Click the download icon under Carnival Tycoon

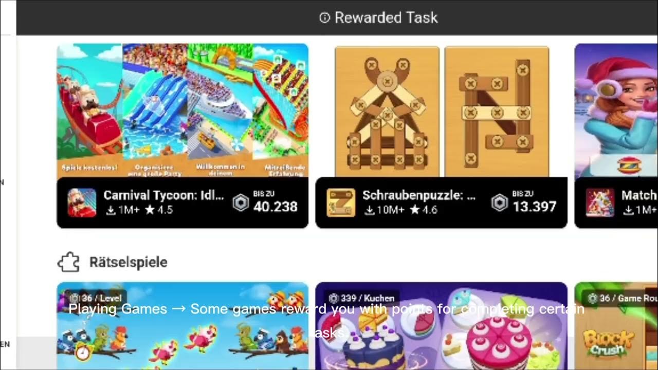click(111, 210)
